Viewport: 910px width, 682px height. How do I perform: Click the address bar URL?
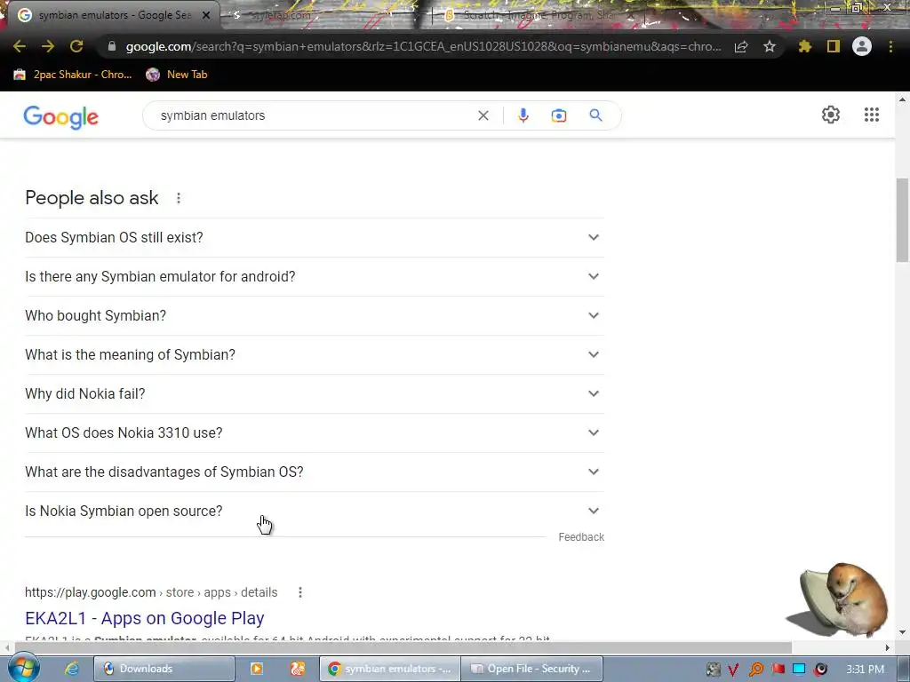424,46
